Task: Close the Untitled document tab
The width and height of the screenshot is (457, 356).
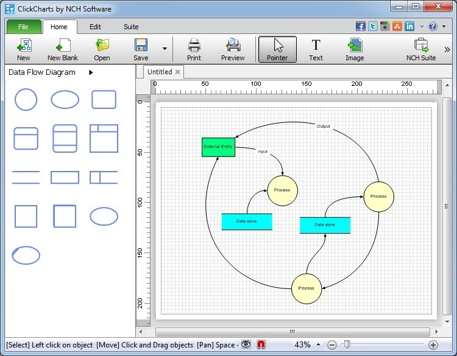Action: (x=177, y=72)
